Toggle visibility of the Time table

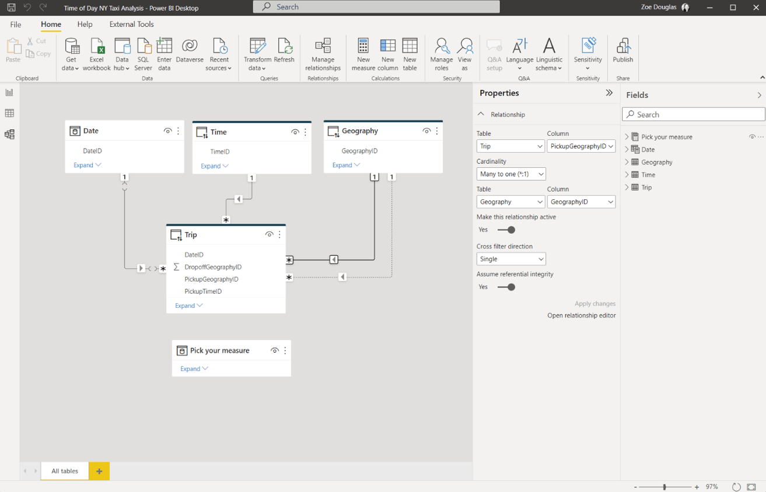click(295, 132)
